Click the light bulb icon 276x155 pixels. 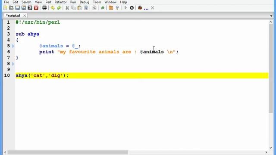117,8
